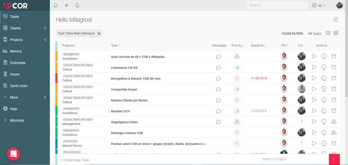The image size is (348, 165).
Task: Log hours on Organigrama futuro task
Action: tap(324, 121)
